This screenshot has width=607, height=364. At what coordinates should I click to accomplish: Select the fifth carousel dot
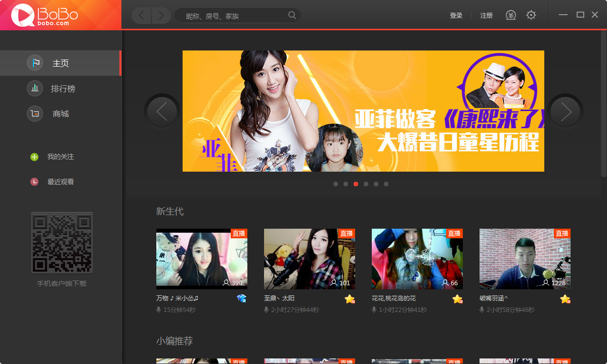(x=376, y=184)
